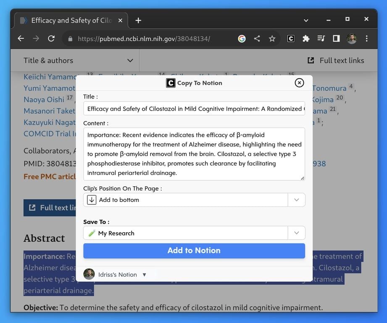Click author link Keiichi Yamamoto
The image size is (387, 323).
click(x=50, y=77)
